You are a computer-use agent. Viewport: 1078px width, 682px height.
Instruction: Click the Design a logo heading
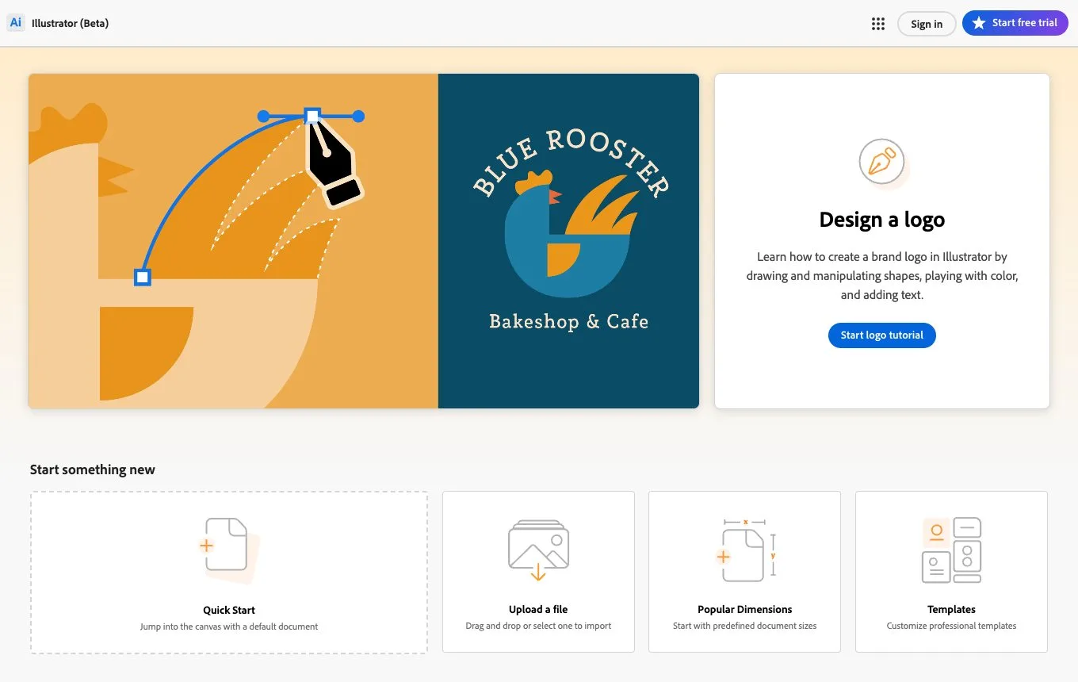tap(882, 220)
